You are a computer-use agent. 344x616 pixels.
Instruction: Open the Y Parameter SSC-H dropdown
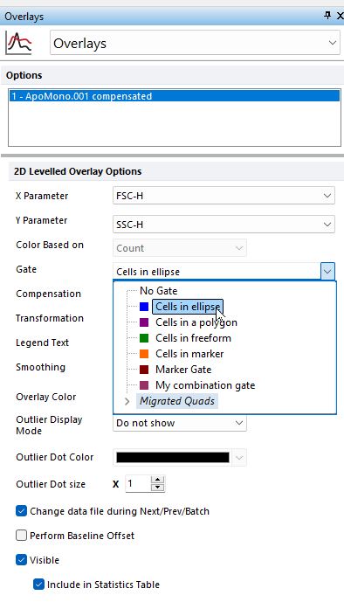(x=224, y=225)
